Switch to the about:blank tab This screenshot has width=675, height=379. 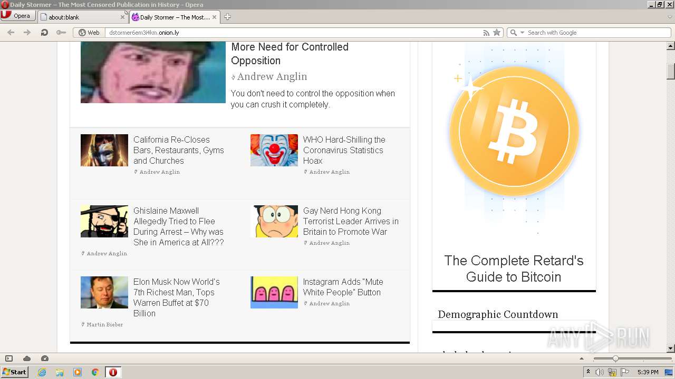point(83,17)
